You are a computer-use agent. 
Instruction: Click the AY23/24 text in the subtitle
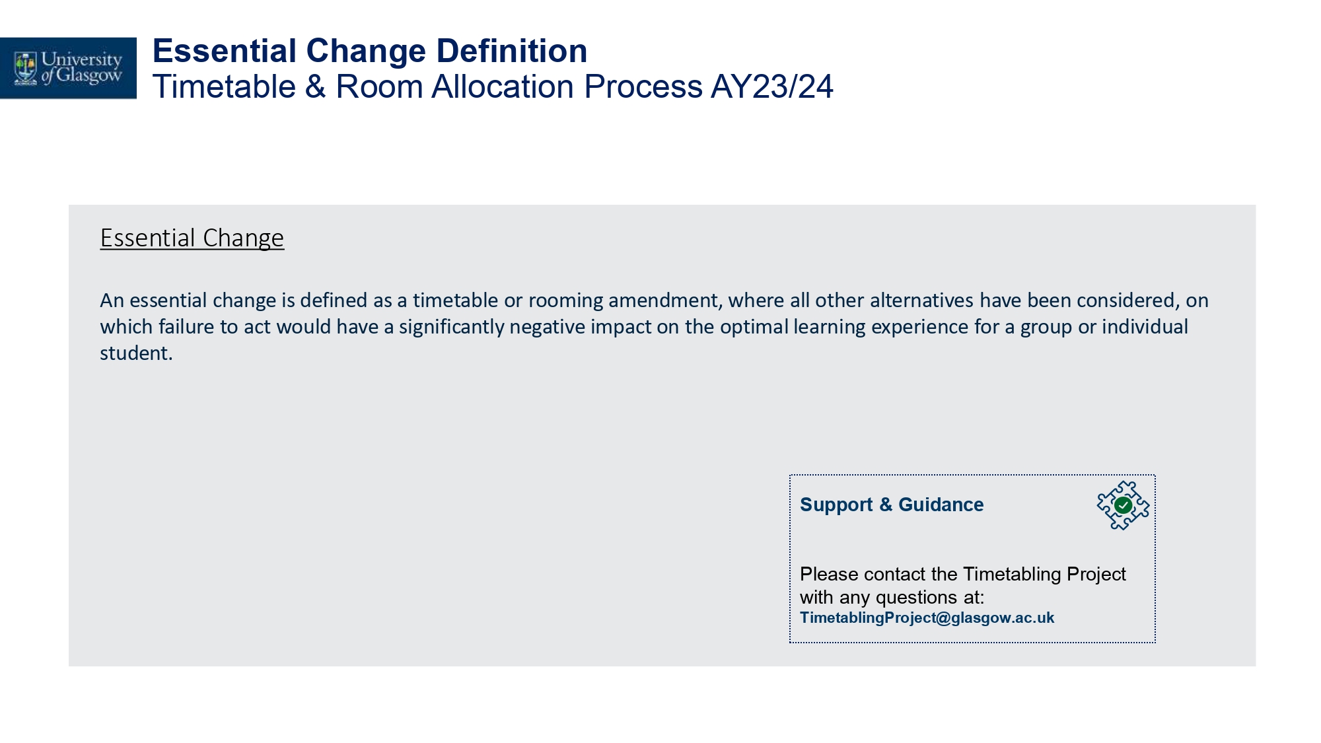tap(772, 87)
